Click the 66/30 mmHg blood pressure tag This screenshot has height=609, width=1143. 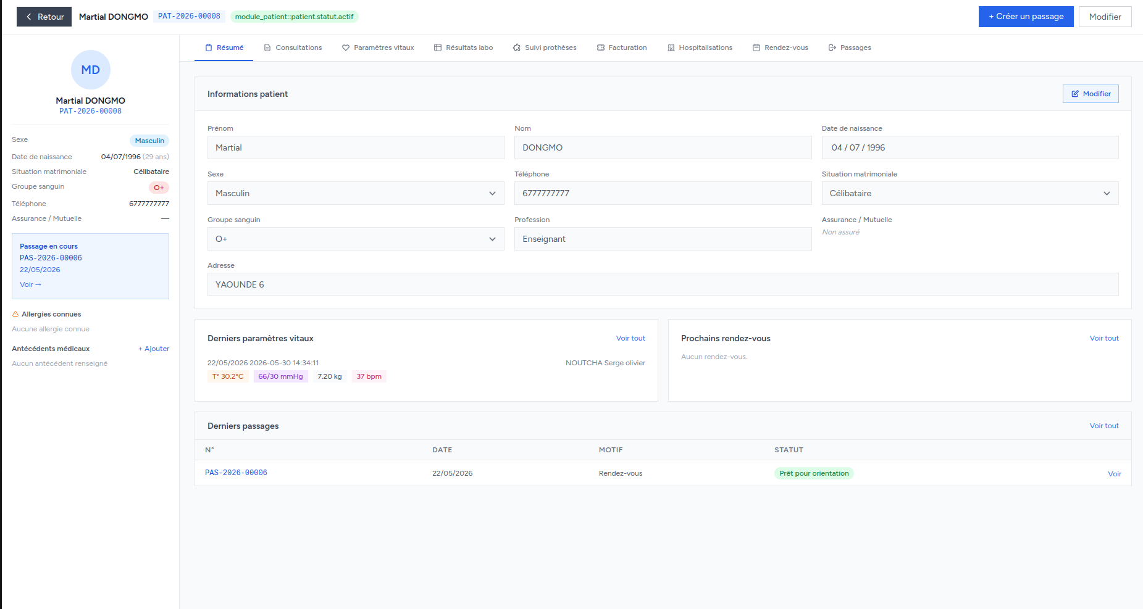[280, 376]
